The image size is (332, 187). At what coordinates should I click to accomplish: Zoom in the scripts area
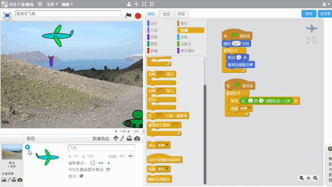click(x=315, y=178)
